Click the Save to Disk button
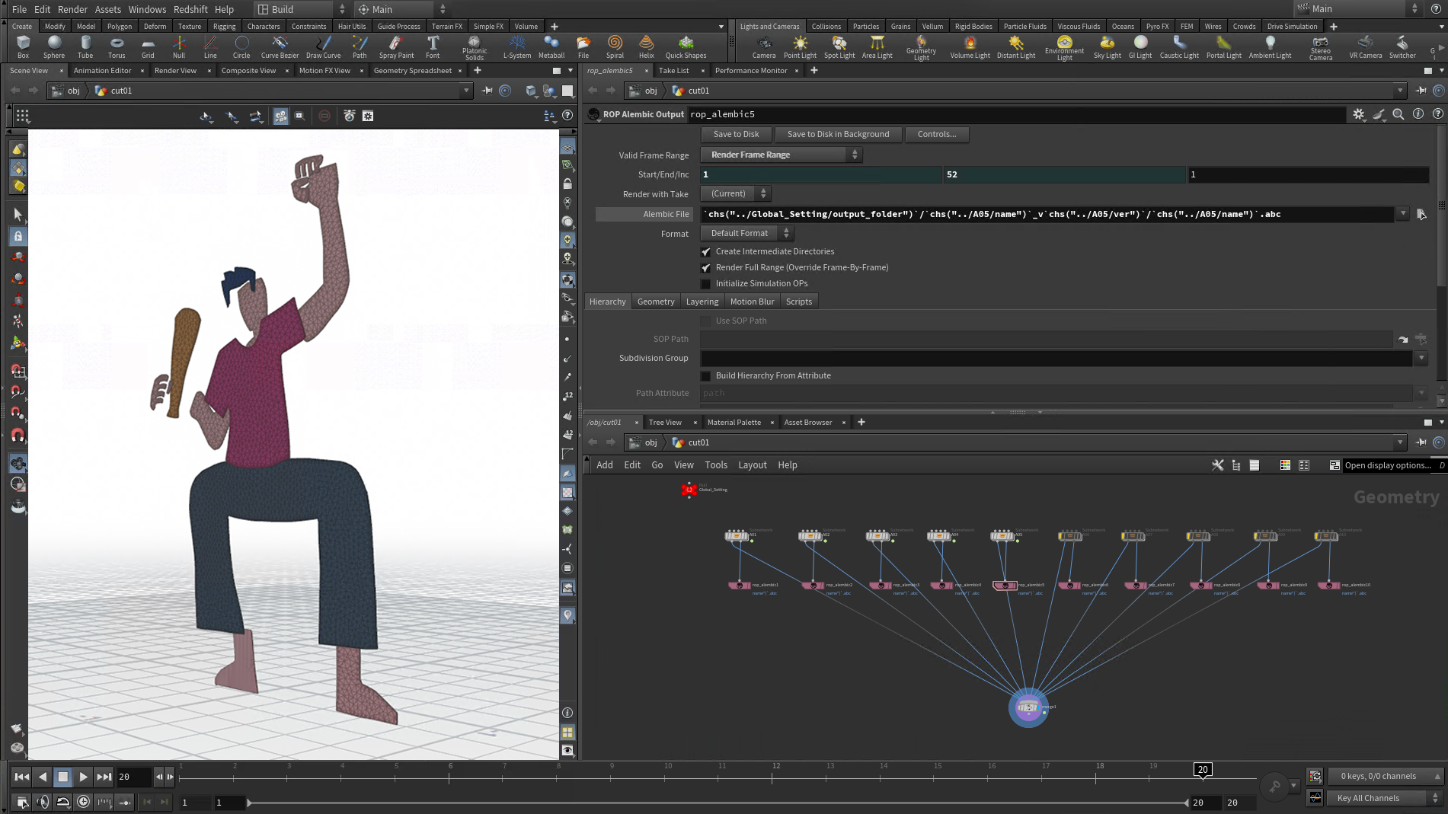The width and height of the screenshot is (1448, 814). pos(736,135)
